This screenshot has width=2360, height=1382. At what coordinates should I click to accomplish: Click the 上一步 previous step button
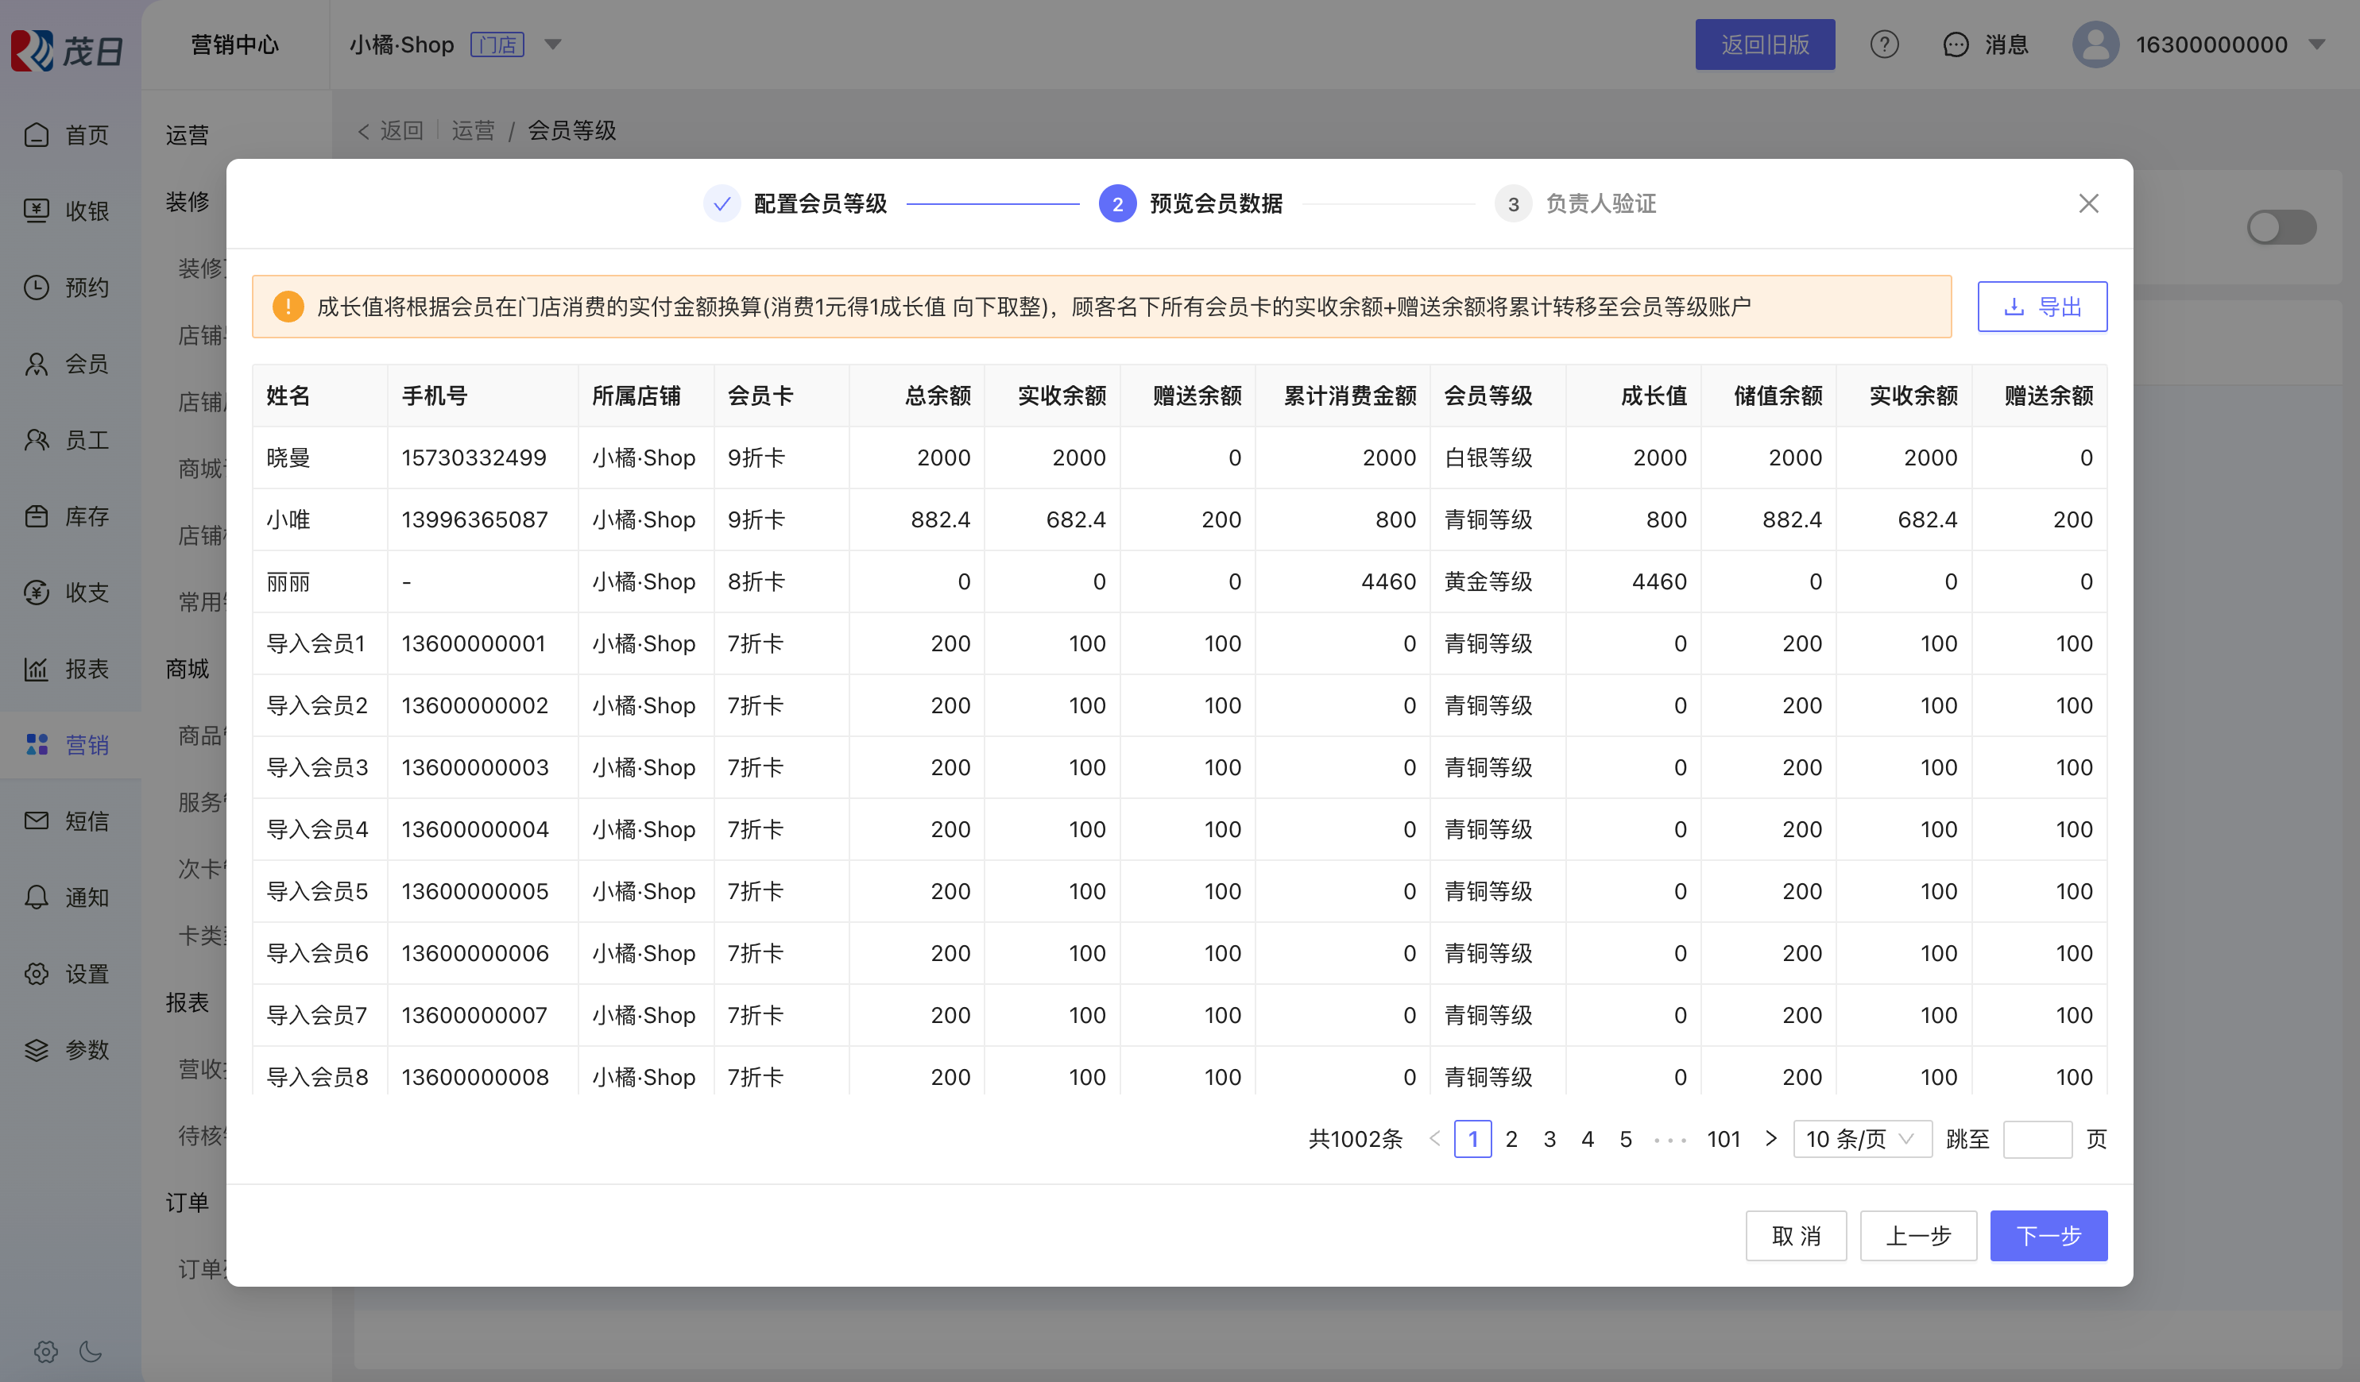point(1917,1235)
